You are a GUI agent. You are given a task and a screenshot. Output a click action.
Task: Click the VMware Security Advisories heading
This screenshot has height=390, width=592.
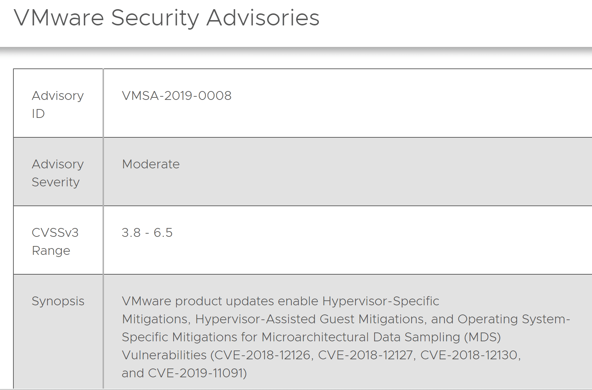[x=166, y=18]
